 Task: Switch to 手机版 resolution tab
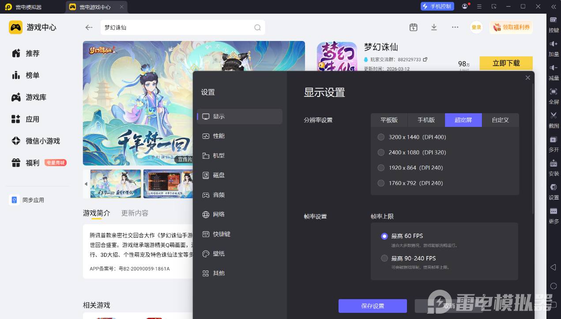point(426,120)
